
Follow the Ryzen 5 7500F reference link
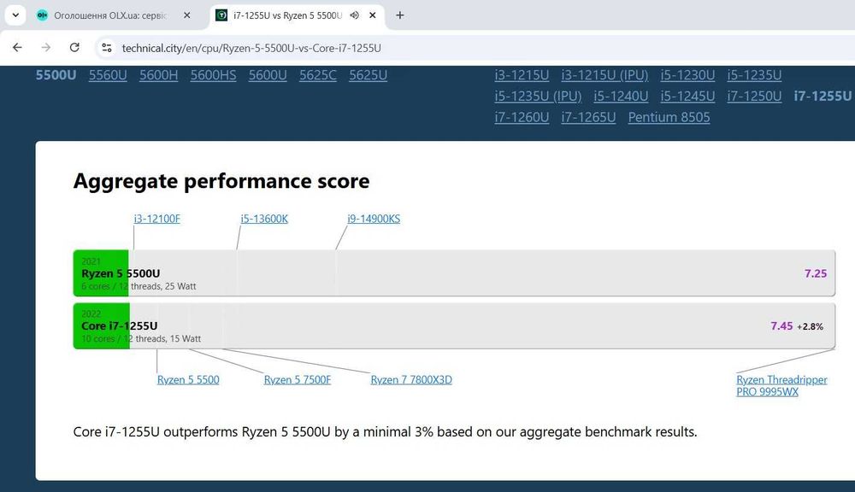298,380
